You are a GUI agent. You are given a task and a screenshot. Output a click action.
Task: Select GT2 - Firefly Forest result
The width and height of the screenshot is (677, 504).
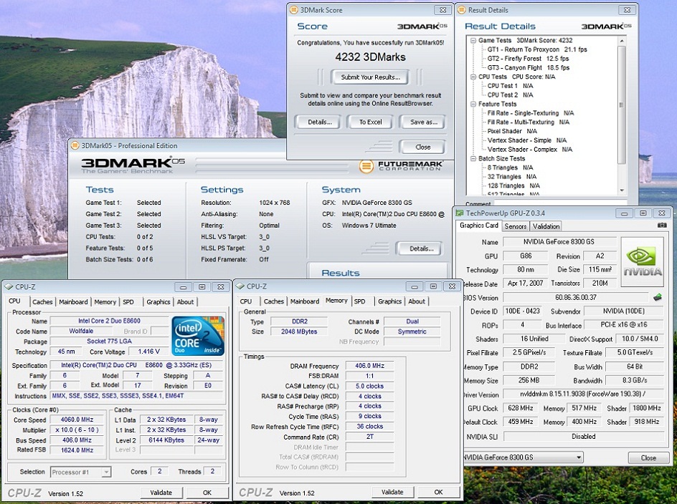pyautogui.click(x=528, y=59)
